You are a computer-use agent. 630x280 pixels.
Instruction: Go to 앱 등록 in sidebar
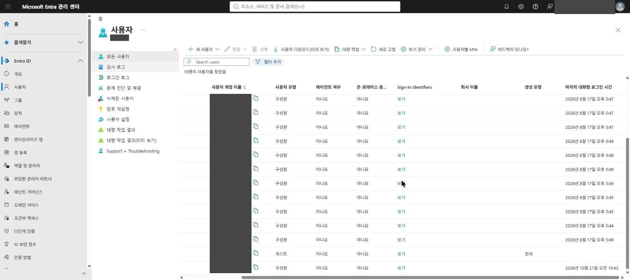pyautogui.click(x=20, y=152)
